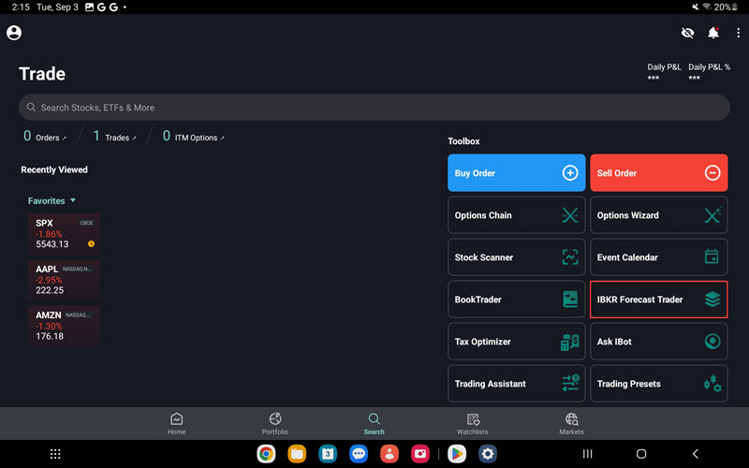Open the AMZN quote card

64,326
